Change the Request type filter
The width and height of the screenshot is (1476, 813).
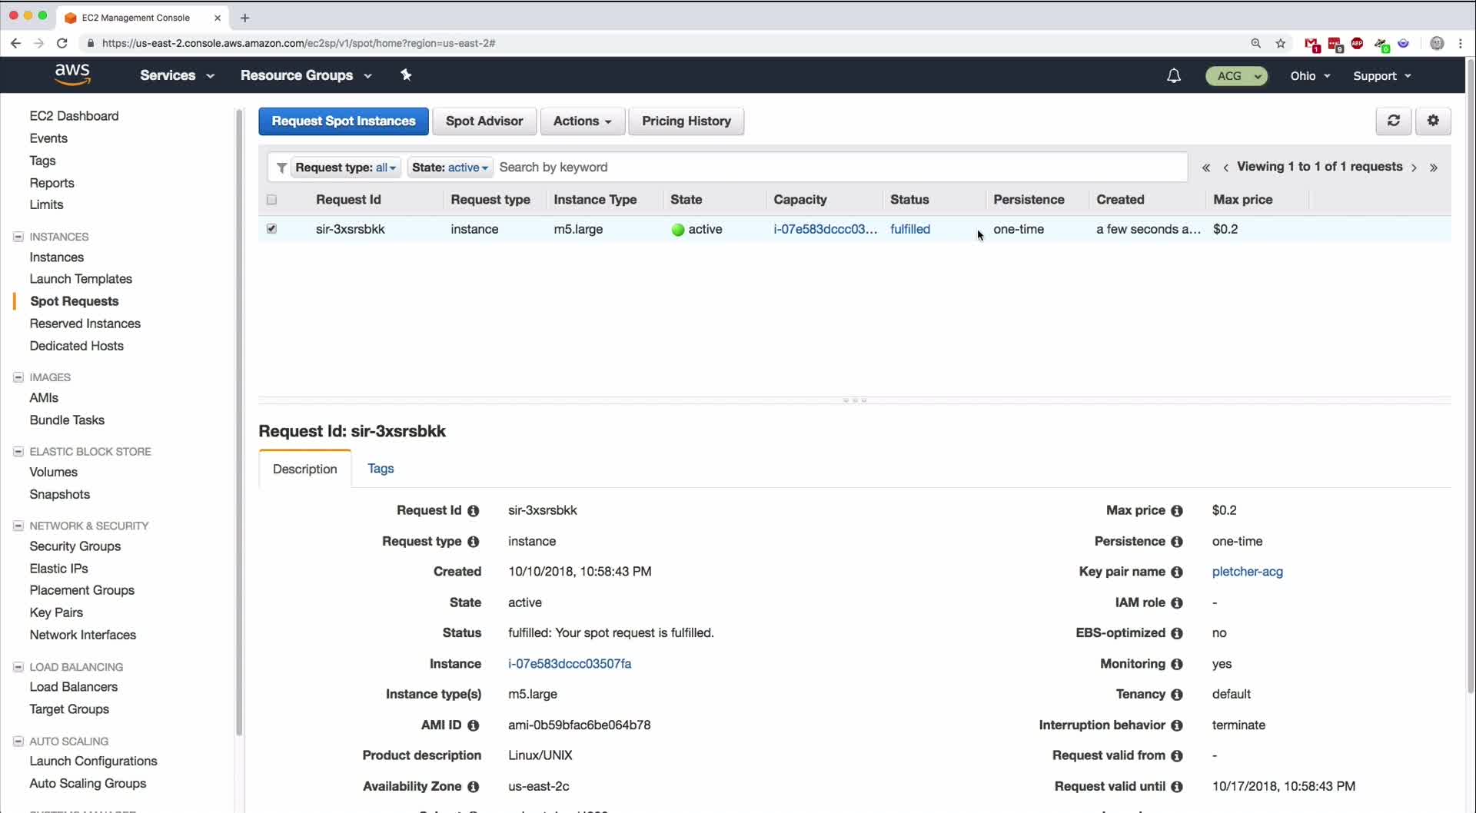click(346, 168)
